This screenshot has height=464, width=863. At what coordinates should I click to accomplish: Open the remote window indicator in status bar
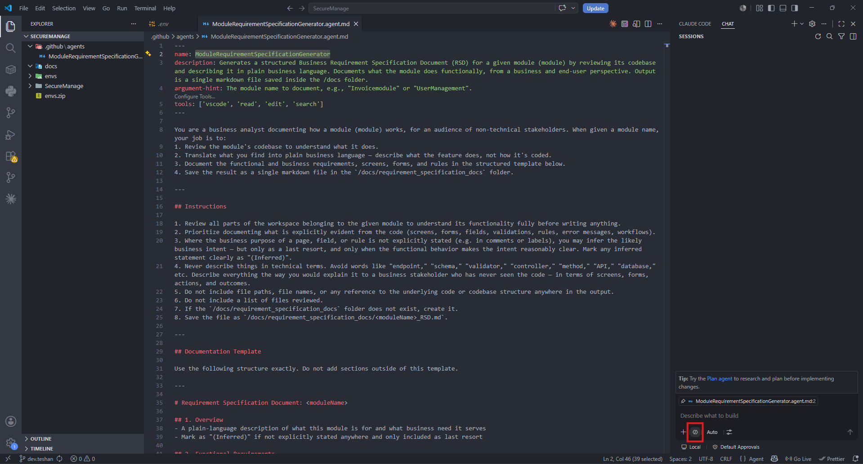pyautogui.click(x=8, y=459)
